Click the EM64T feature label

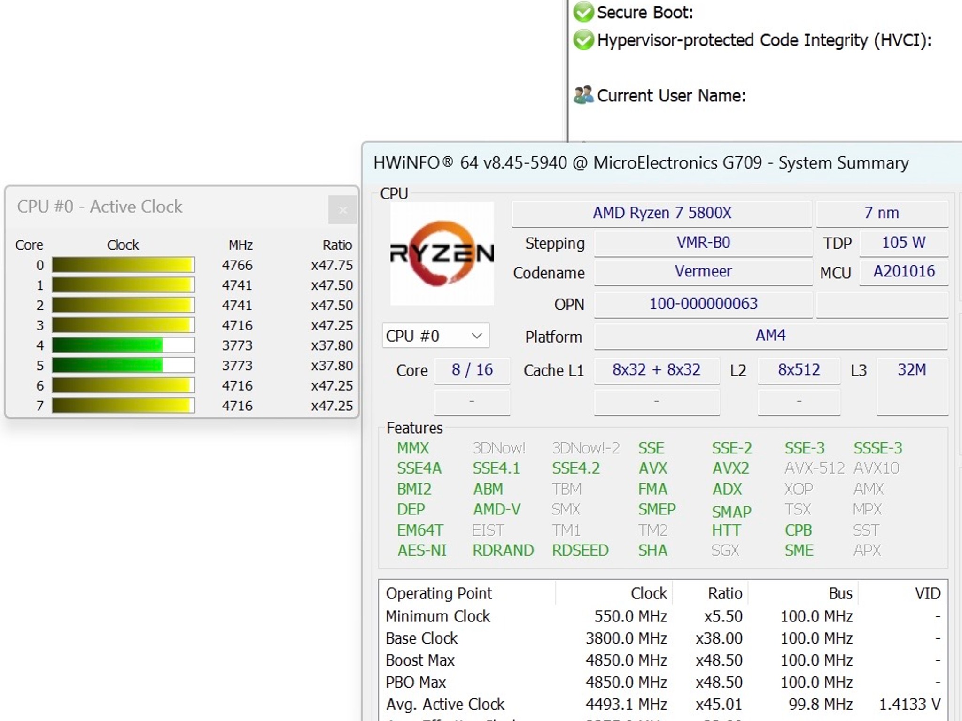pos(420,530)
